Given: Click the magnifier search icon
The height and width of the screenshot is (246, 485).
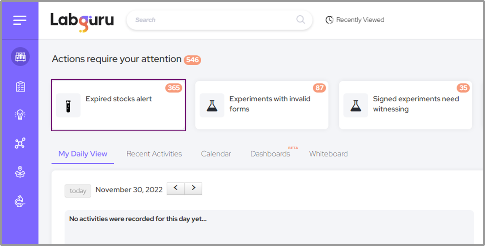Looking at the screenshot, I should [x=300, y=20].
